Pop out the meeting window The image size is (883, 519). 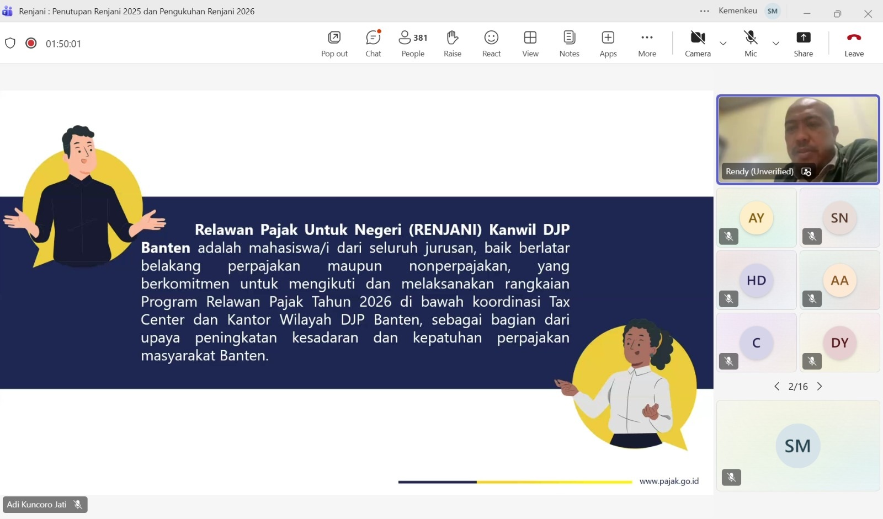[334, 43]
